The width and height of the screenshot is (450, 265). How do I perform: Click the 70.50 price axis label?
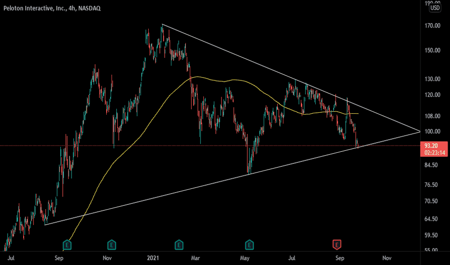point(431,201)
